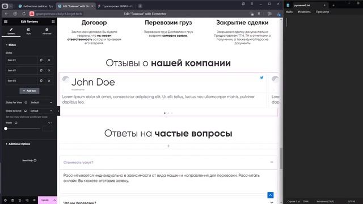
Task: Click responsive device icon beside Slides Per View
Action: click(26, 103)
